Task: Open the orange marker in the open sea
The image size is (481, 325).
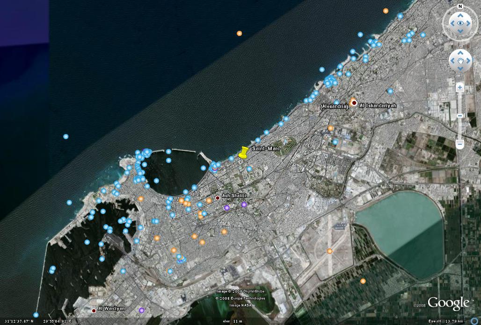Action: (x=239, y=34)
